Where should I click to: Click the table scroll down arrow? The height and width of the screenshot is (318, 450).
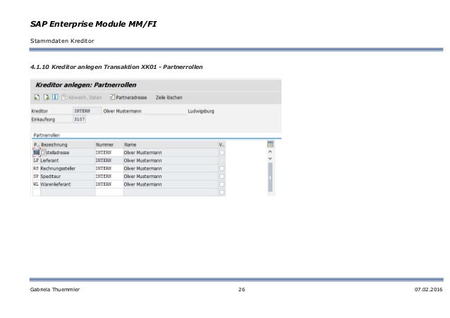pyautogui.click(x=270, y=158)
